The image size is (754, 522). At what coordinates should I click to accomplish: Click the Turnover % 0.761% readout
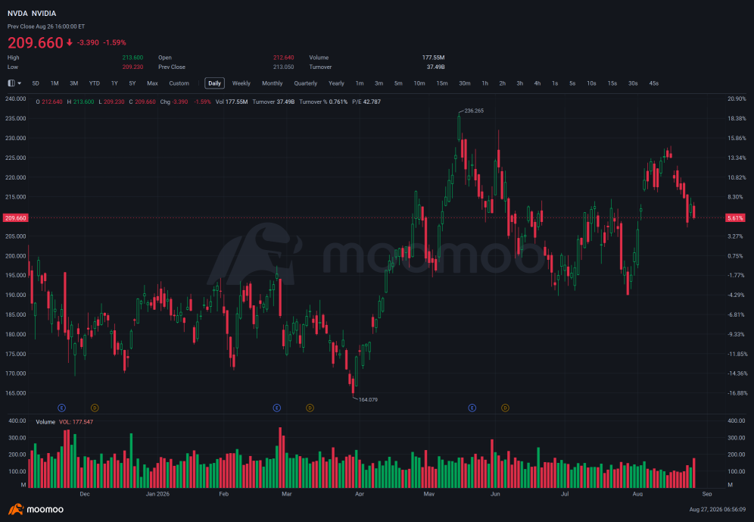(323, 102)
